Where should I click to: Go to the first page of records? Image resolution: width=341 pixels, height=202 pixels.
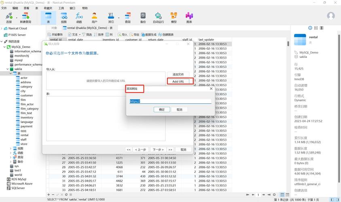pos(248,195)
